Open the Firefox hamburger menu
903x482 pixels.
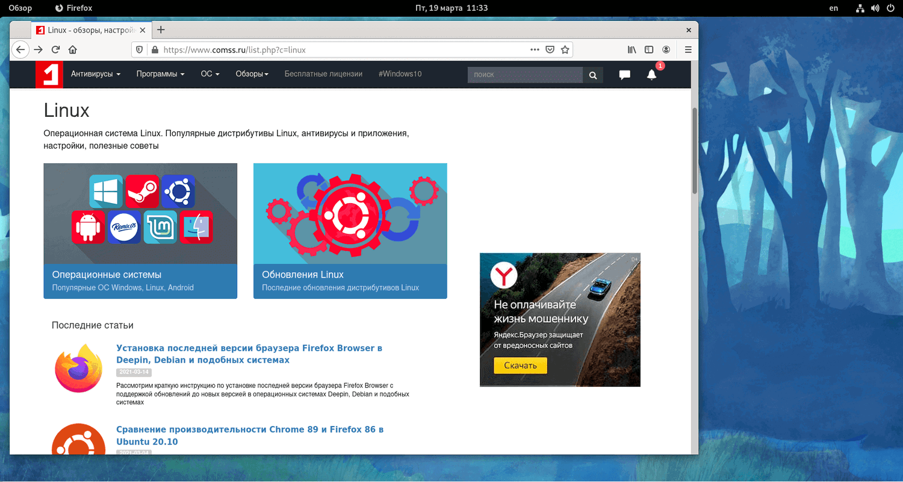(x=688, y=50)
